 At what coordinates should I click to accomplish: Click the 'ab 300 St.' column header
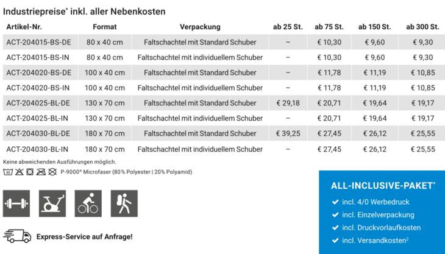click(422, 27)
